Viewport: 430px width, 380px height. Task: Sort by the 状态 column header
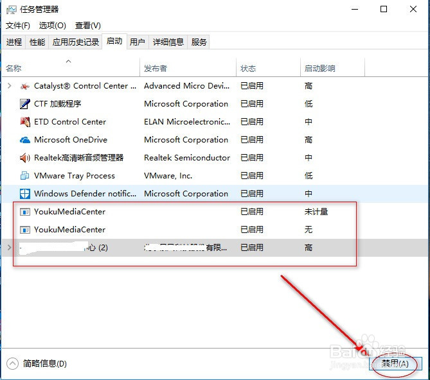click(x=268, y=68)
